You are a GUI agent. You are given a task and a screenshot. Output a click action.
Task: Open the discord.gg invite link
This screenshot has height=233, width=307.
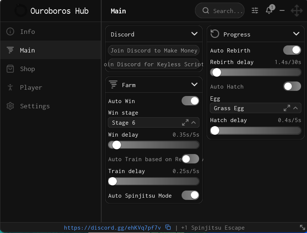click(112, 227)
